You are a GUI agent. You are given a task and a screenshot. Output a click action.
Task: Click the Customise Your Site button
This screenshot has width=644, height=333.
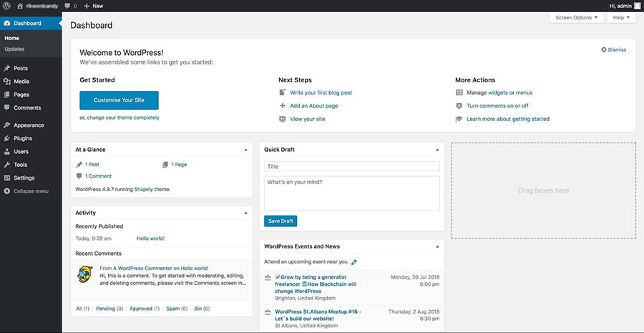119,100
